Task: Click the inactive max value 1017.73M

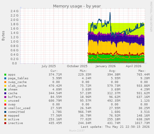Action: click(x=142, y=123)
